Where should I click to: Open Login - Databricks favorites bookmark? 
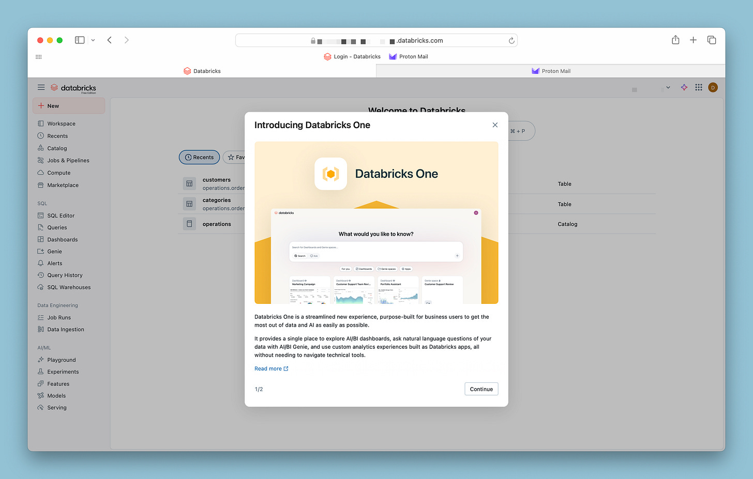352,57
